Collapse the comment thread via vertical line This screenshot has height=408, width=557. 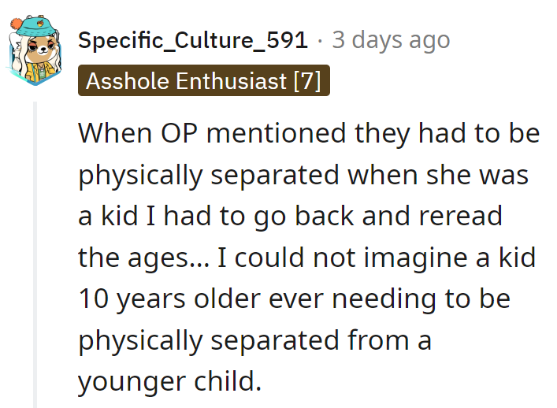34,252
